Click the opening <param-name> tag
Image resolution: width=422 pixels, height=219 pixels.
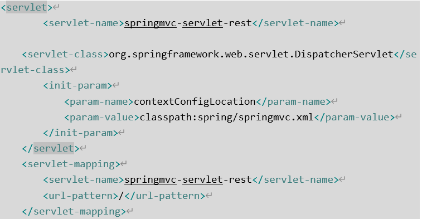(x=99, y=101)
